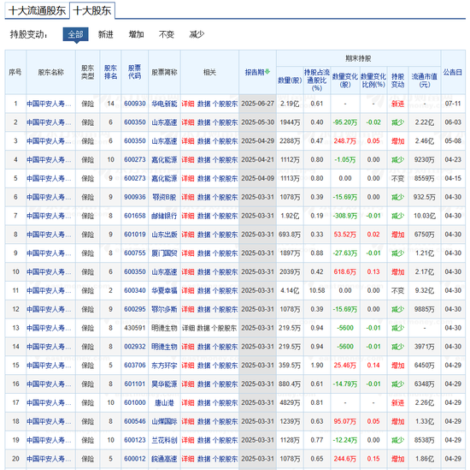470x470 pixels.
Task: Open stock code 601658 link
Action: 135,216
